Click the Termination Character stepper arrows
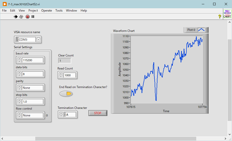The height and width of the screenshot is (141, 232). pyautogui.click(x=61, y=114)
